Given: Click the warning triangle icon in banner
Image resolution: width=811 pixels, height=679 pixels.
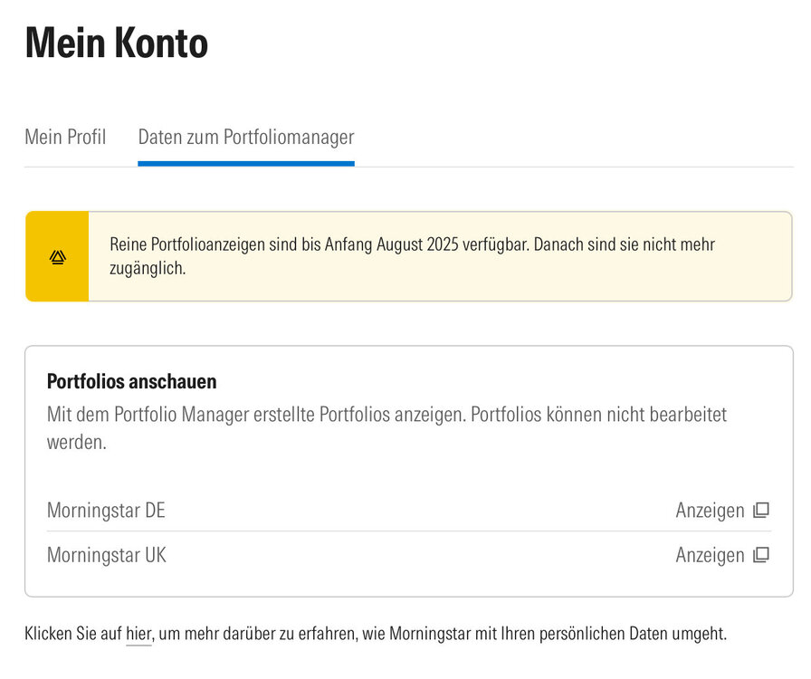Looking at the screenshot, I should click(x=57, y=257).
